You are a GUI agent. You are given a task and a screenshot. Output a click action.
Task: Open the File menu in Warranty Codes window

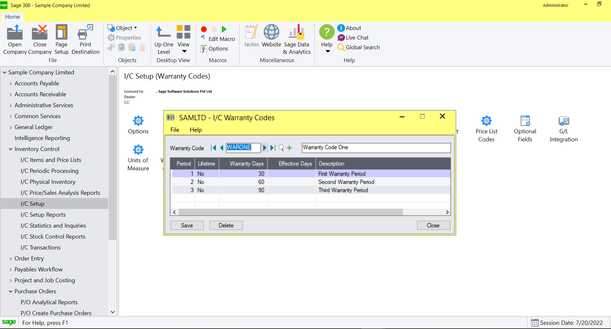point(174,130)
